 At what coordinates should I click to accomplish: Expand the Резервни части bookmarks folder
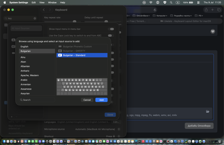(x=181, y=16)
